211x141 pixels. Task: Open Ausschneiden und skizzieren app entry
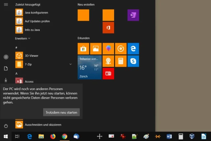[43, 125]
